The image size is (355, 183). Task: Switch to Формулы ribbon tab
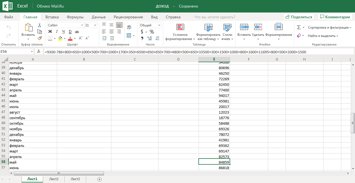pyautogui.click(x=75, y=17)
